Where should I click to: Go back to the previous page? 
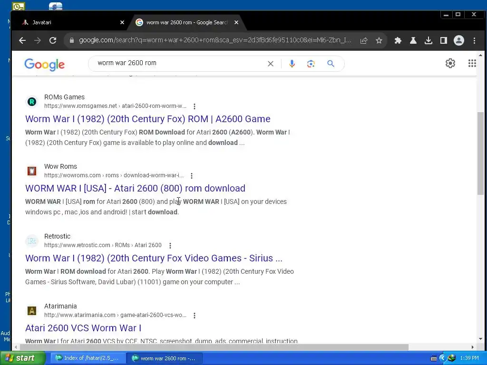pos(22,40)
